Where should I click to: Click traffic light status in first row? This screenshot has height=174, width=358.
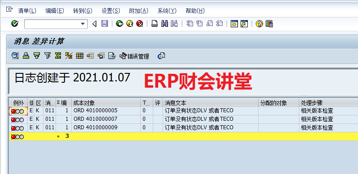pyautogui.click(x=17, y=111)
